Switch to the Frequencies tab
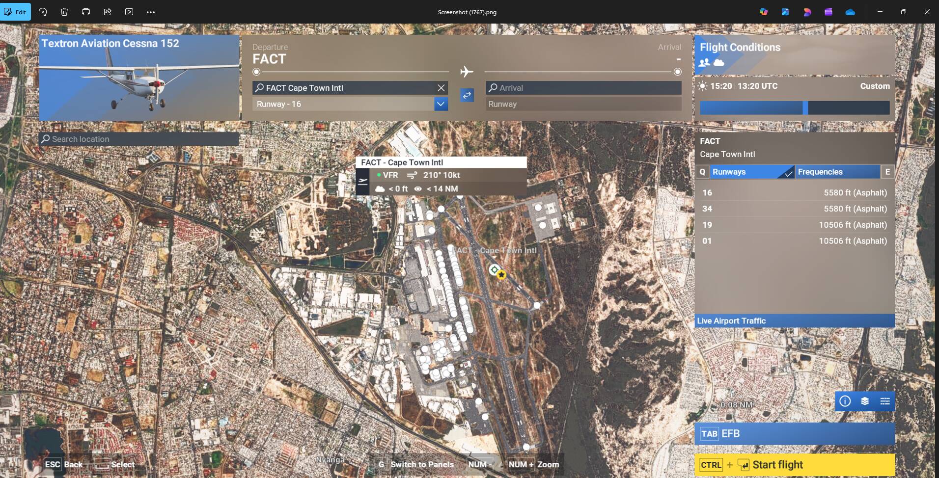 click(837, 172)
